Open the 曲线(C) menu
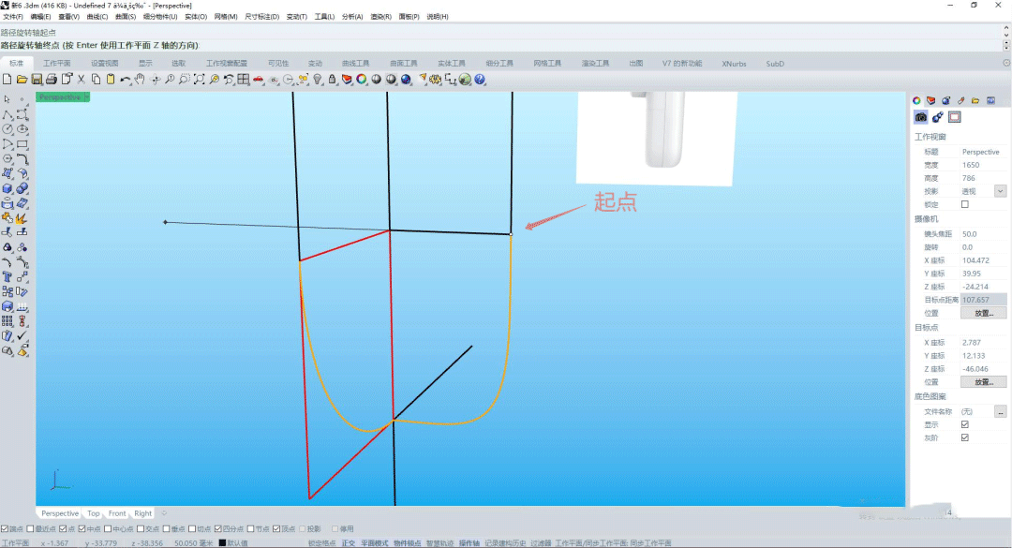Image resolution: width=1012 pixels, height=548 pixels. pyautogui.click(x=97, y=17)
